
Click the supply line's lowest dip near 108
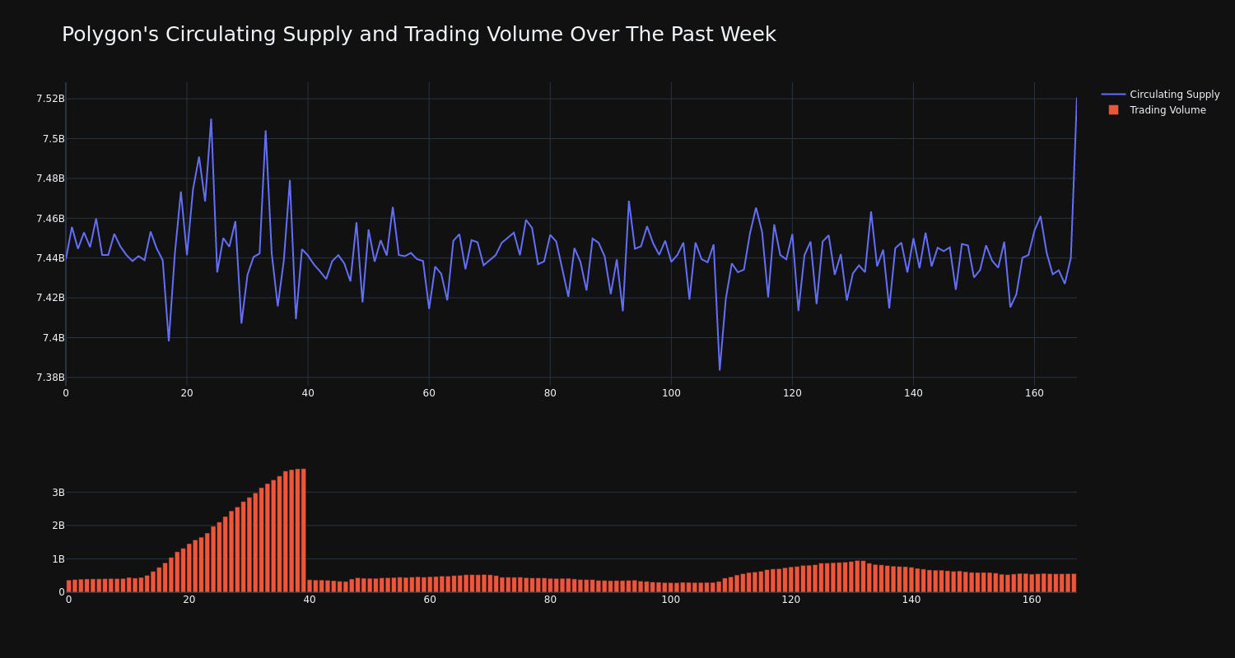coord(720,369)
